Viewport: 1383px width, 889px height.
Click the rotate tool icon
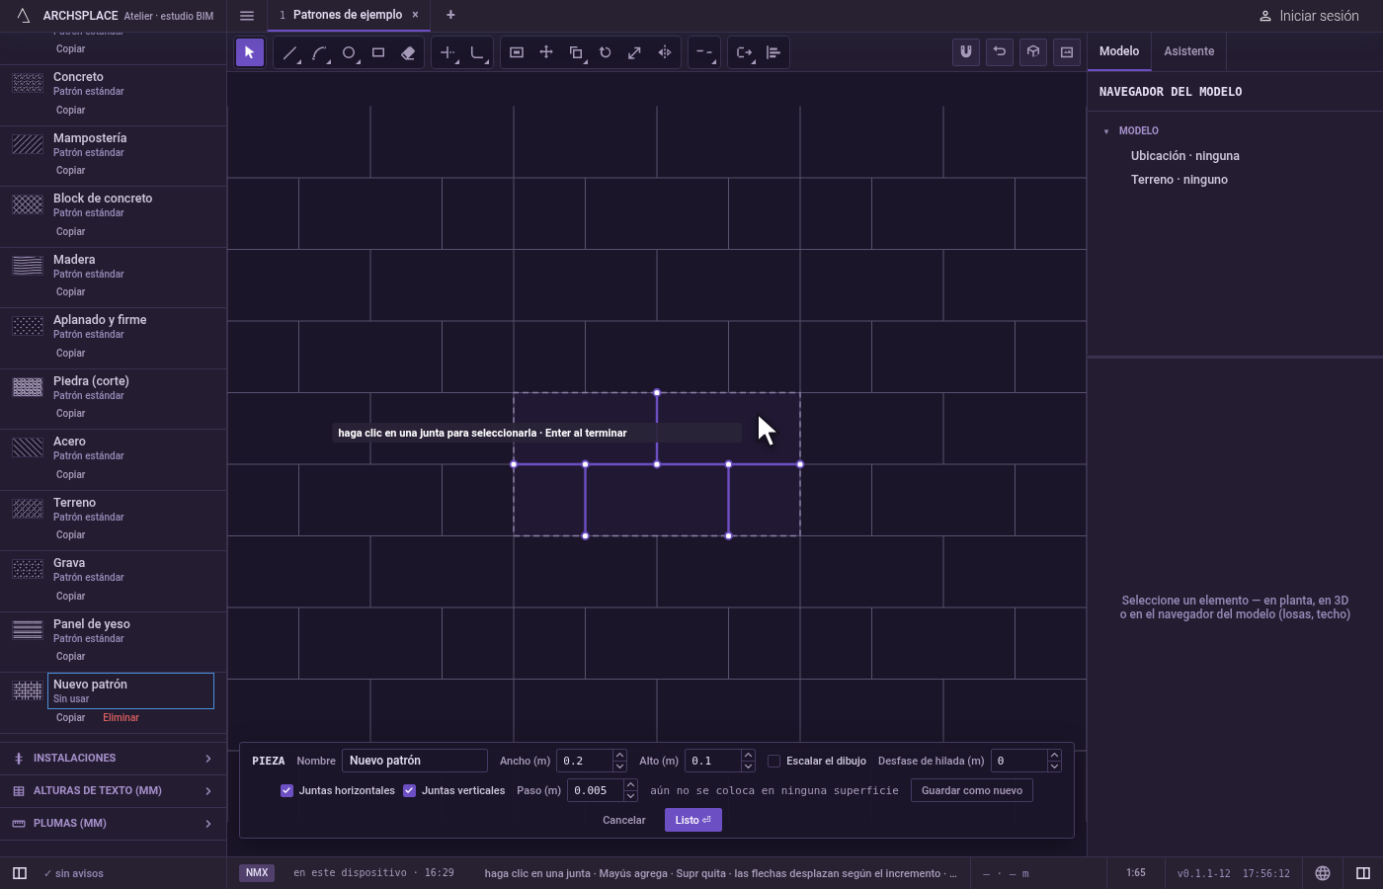coord(606,52)
